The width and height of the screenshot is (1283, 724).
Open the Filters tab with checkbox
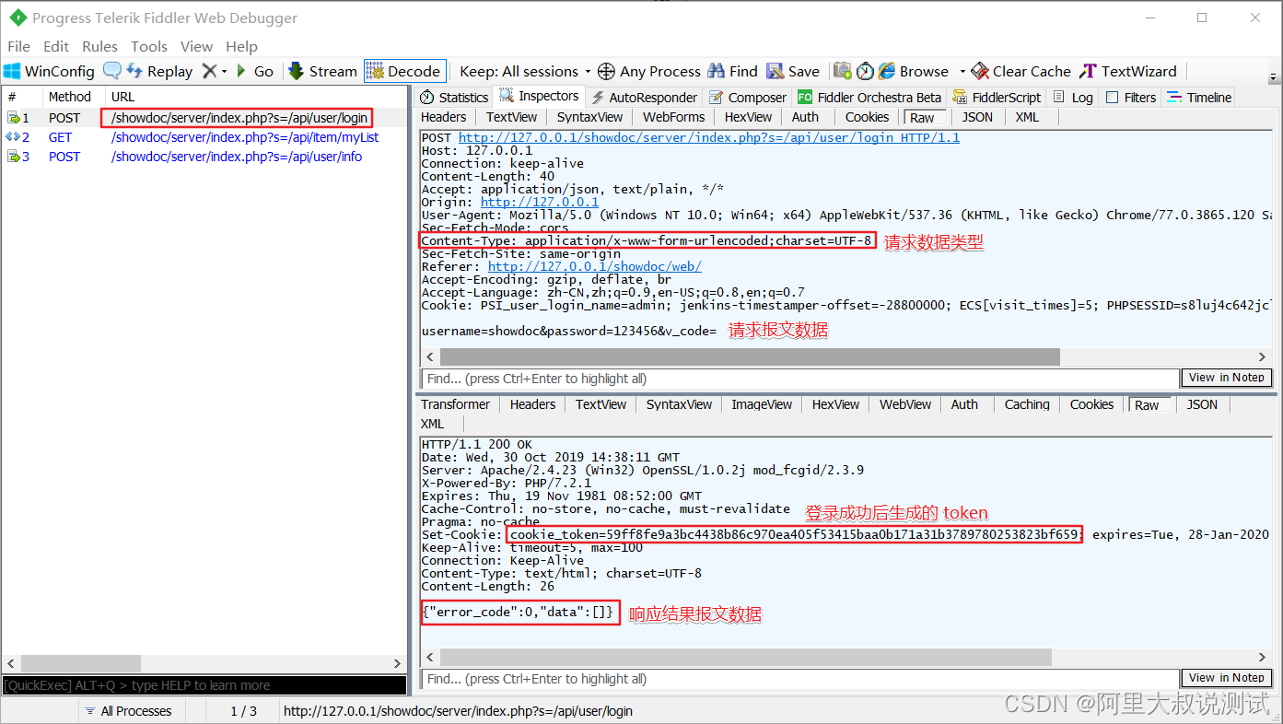point(1131,97)
